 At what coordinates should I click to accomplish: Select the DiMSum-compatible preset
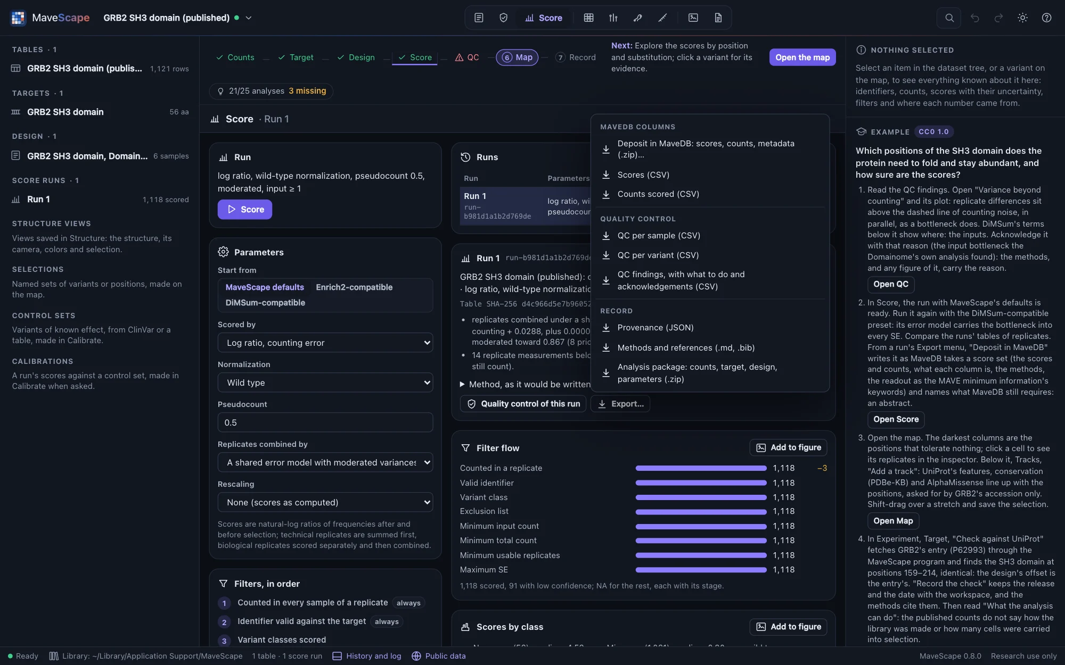pos(265,303)
